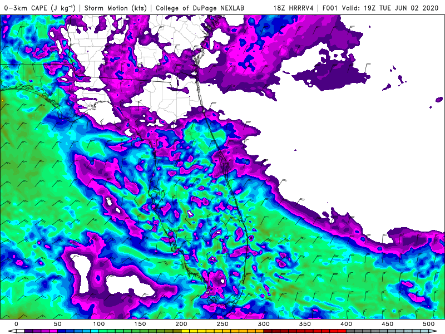Screen dimensions: 445x334
Task: Click the '250' color scale label
Action: [x=222, y=324]
